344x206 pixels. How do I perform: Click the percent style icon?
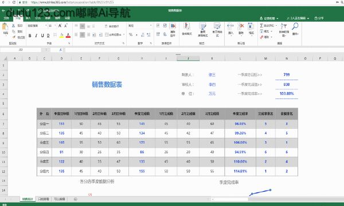coord(131,34)
